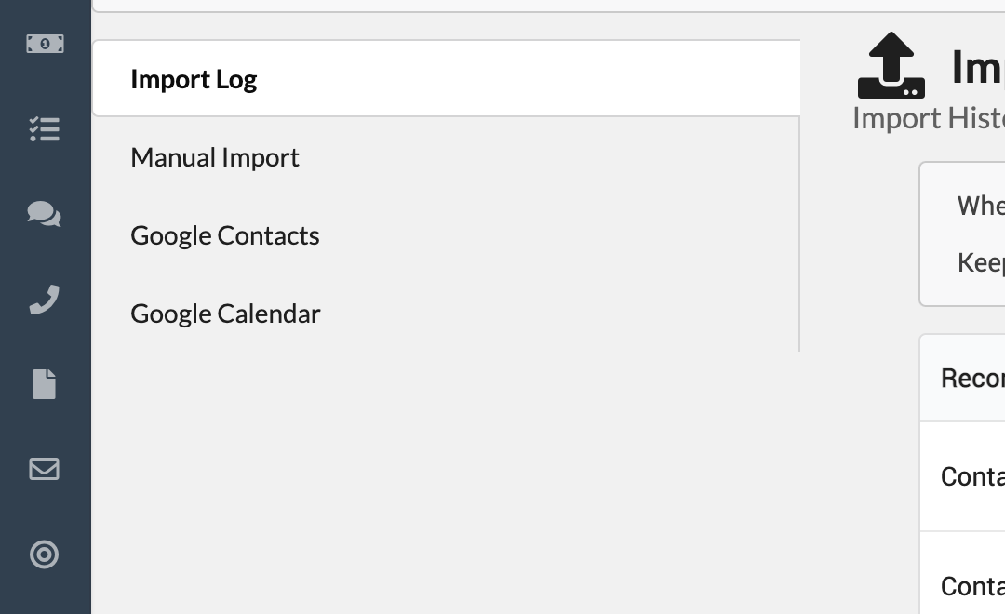This screenshot has width=1005, height=614.
Task: Click the info box line starting 'Keep'
Action: tap(981, 262)
